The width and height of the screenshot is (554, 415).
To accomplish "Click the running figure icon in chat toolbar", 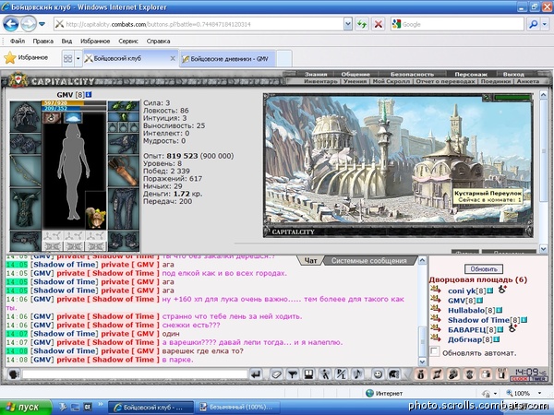I will coord(325,374).
